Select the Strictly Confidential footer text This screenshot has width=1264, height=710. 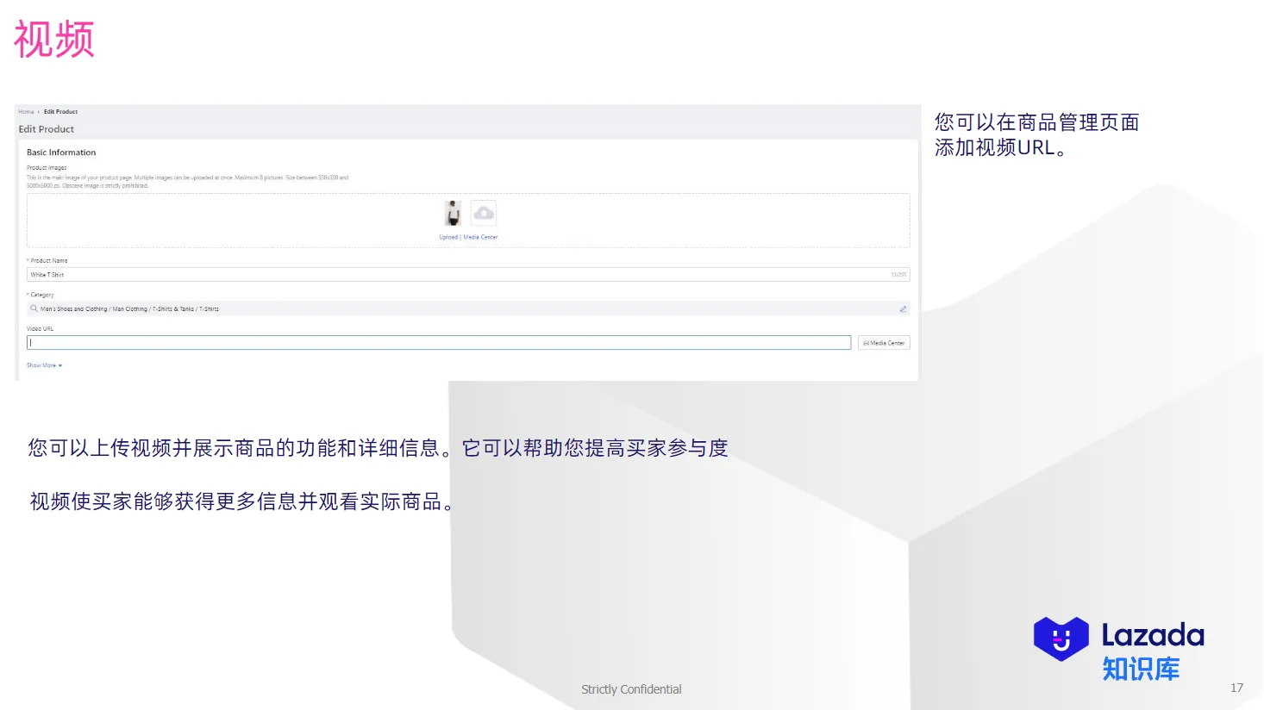click(x=631, y=689)
